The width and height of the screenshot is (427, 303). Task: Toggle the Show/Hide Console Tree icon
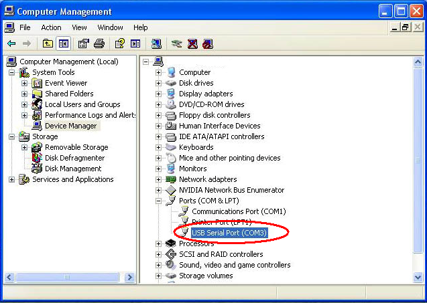coord(64,43)
